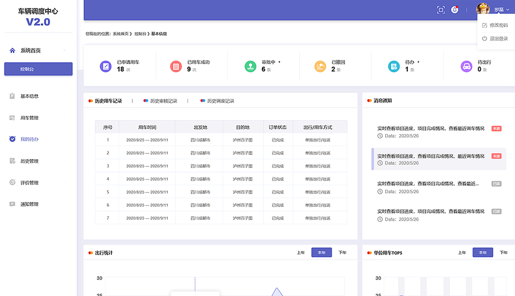
Task: Open 我的待办 in the sidebar
Action: pos(29,139)
